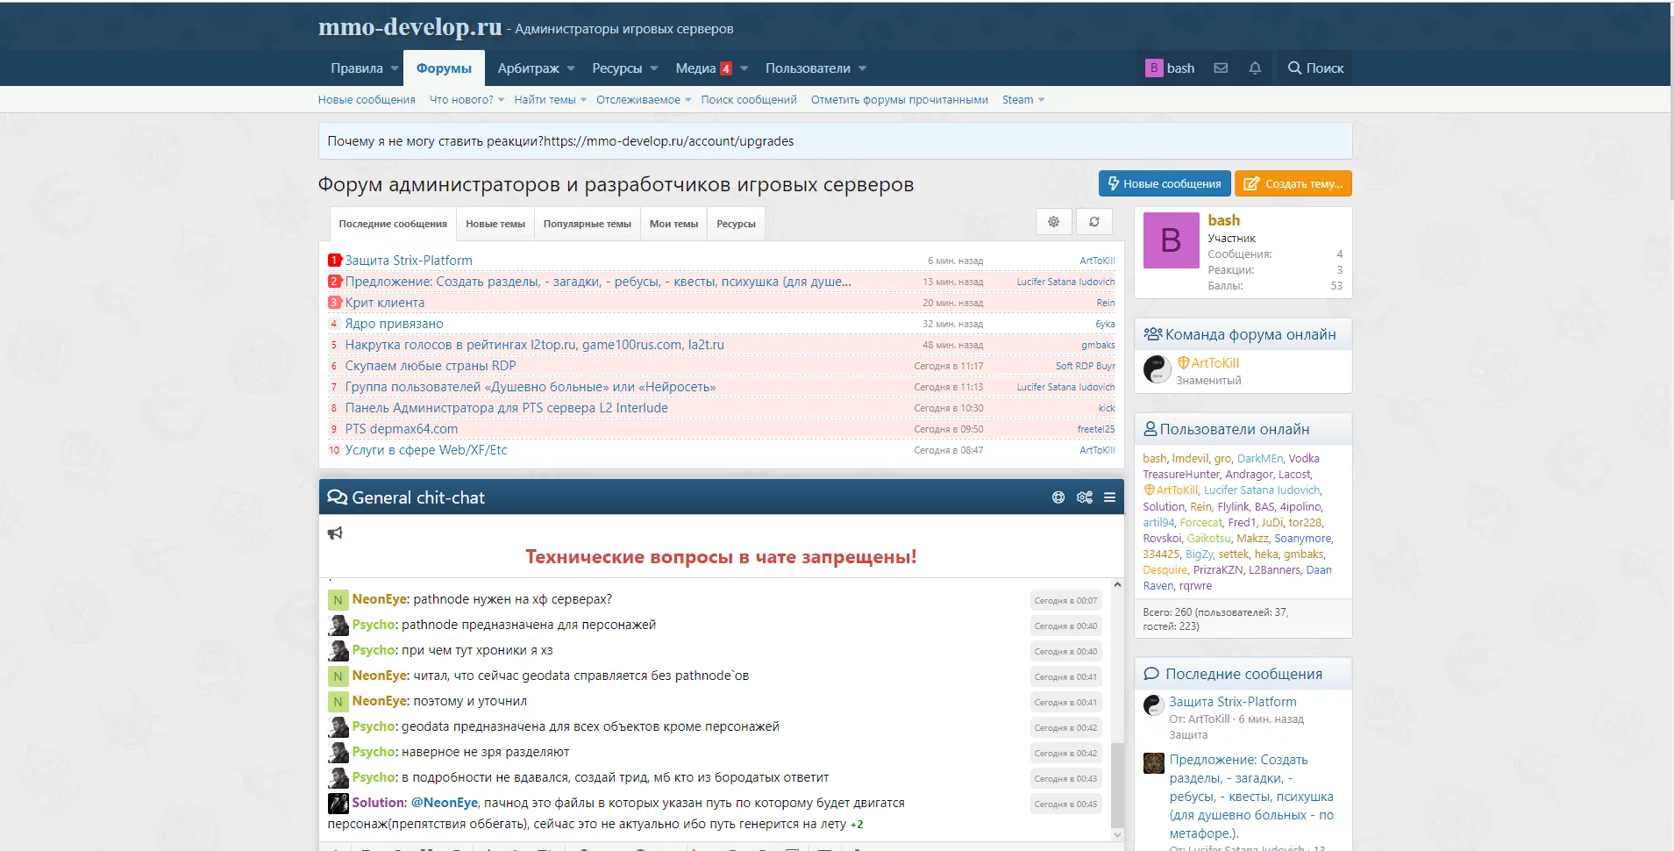The width and height of the screenshot is (1674, 851).
Task: Expand the Steam submenu
Action: [1041, 100]
